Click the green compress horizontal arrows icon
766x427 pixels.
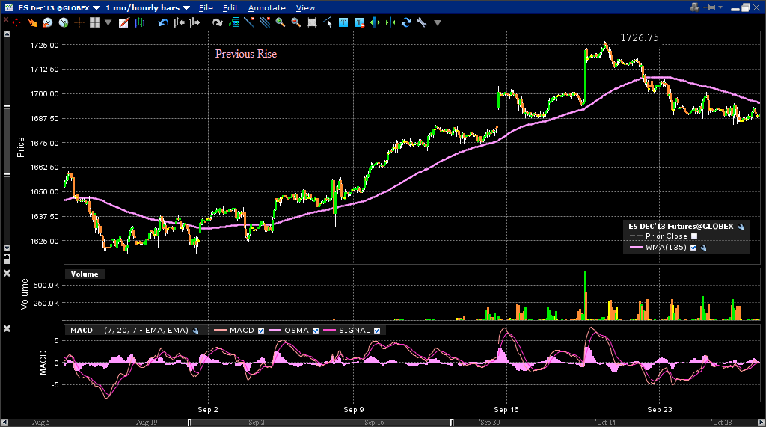coord(390,22)
